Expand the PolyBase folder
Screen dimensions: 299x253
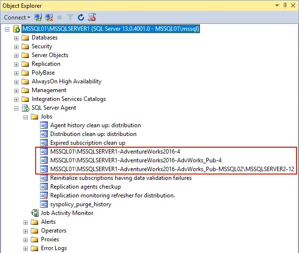16,73
